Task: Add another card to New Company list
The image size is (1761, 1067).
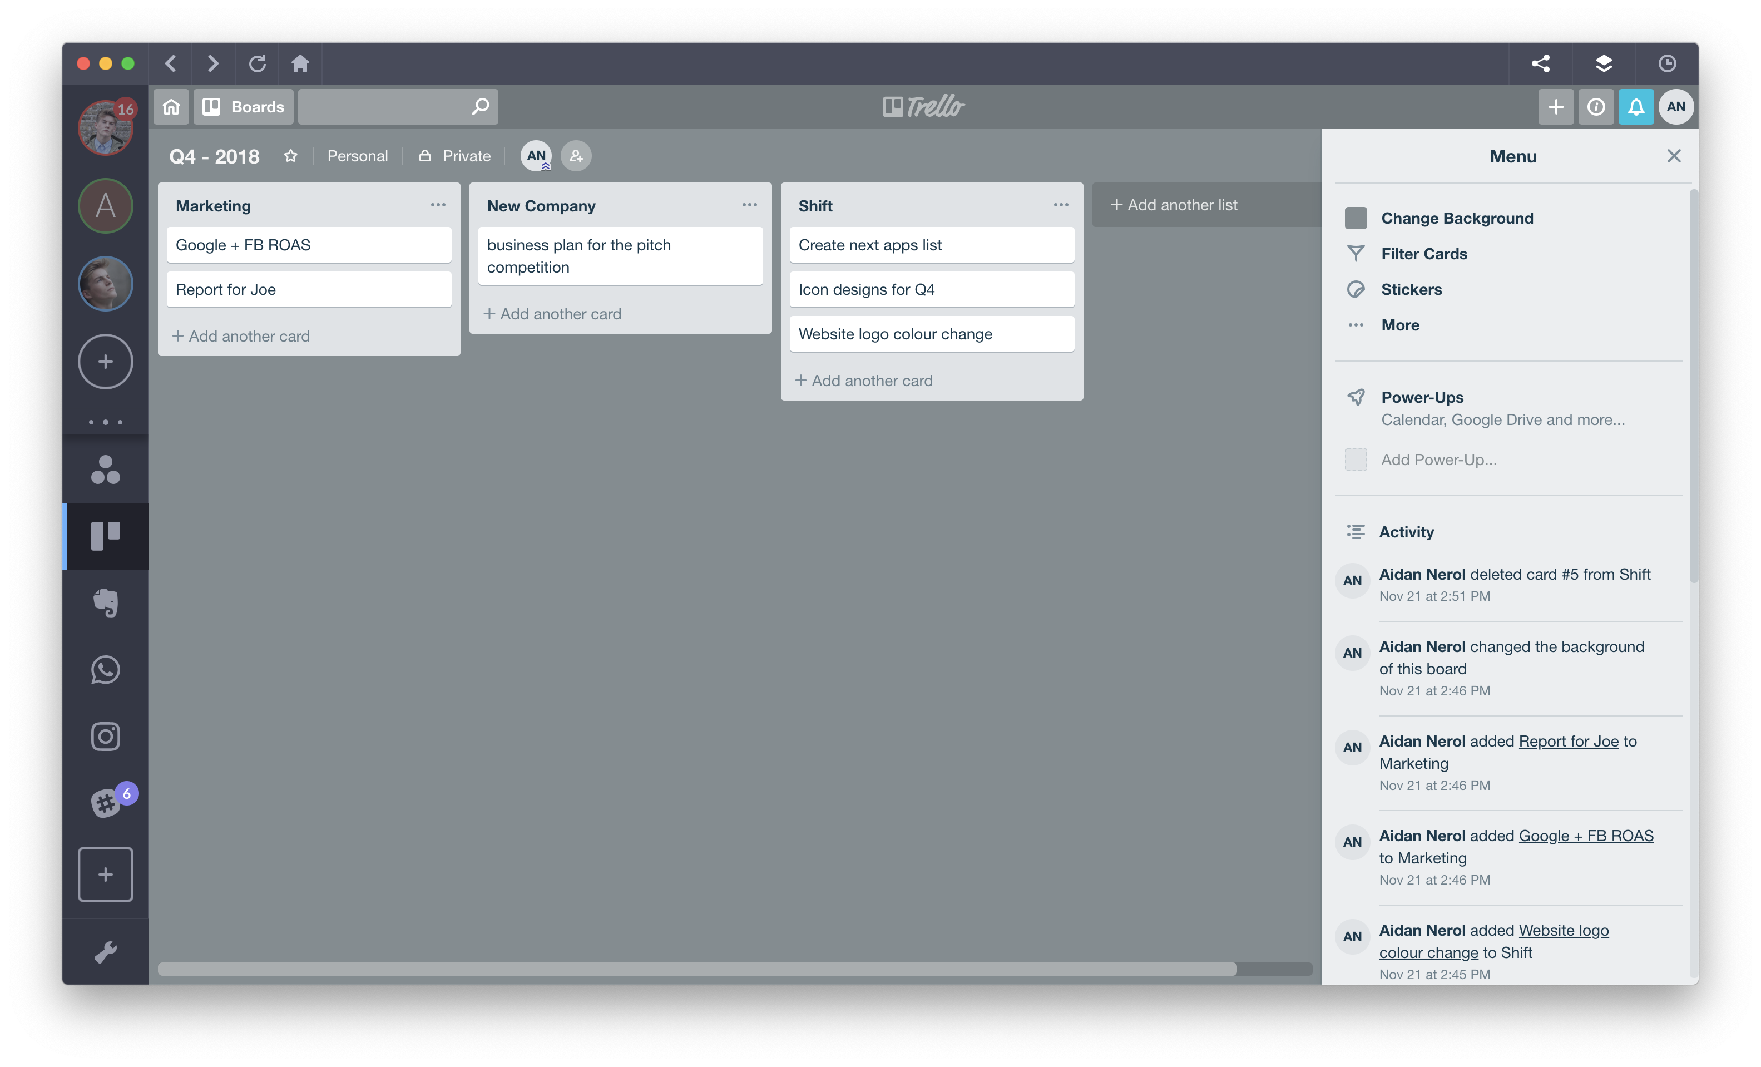Action: 552,314
